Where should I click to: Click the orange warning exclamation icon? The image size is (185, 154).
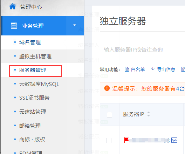[107, 88]
